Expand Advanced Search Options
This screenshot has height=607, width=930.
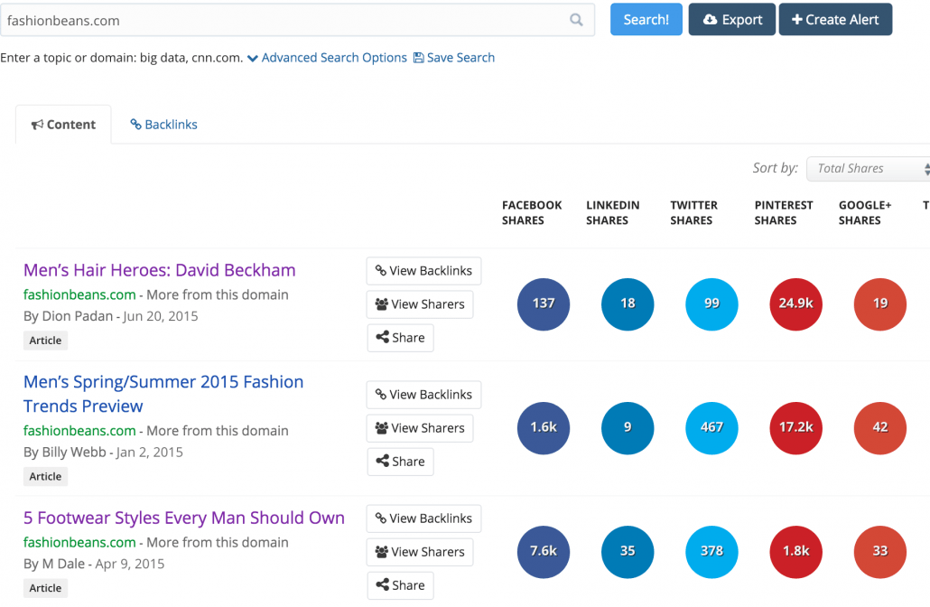(x=327, y=58)
